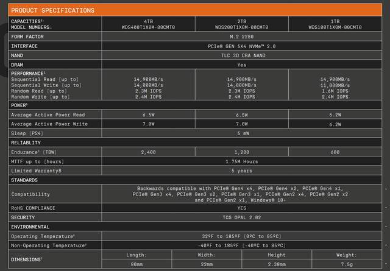Click the "SECURITY" row label

pos(23,217)
